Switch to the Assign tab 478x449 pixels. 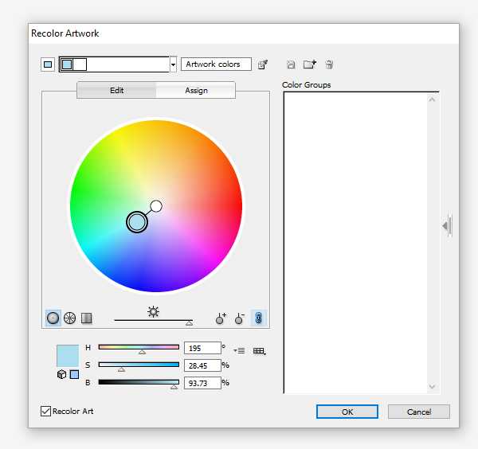click(196, 90)
